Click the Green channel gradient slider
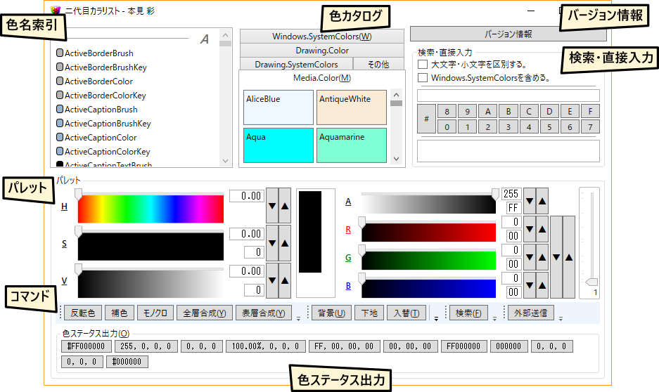Viewport: 659px width, 392px height. click(x=429, y=261)
